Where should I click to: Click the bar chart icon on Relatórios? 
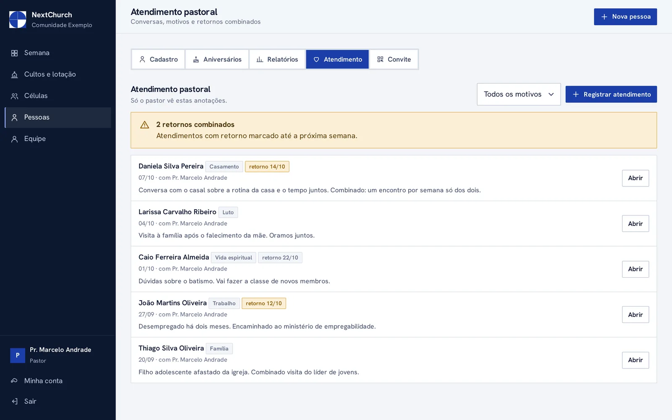(x=260, y=60)
